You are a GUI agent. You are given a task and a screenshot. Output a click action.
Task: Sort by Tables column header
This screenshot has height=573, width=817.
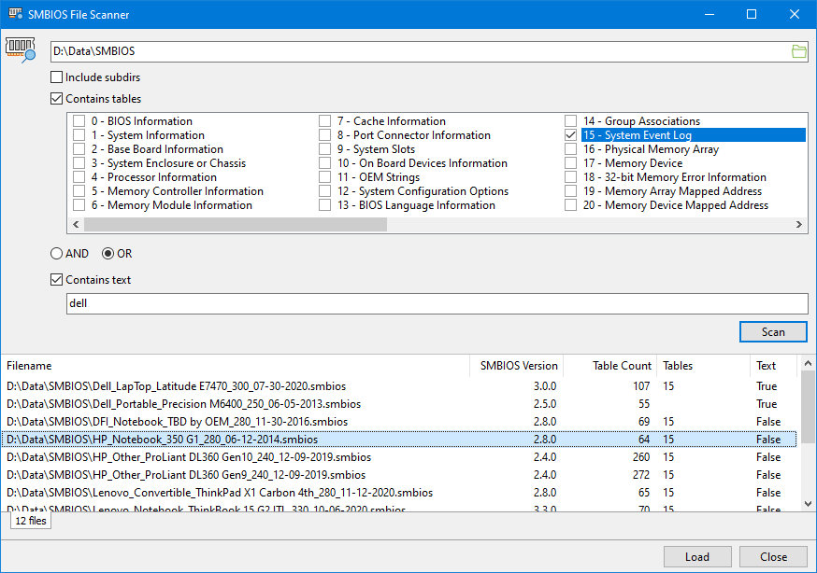point(703,366)
